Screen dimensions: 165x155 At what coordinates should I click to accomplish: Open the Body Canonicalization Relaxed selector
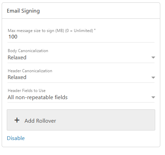point(81,58)
